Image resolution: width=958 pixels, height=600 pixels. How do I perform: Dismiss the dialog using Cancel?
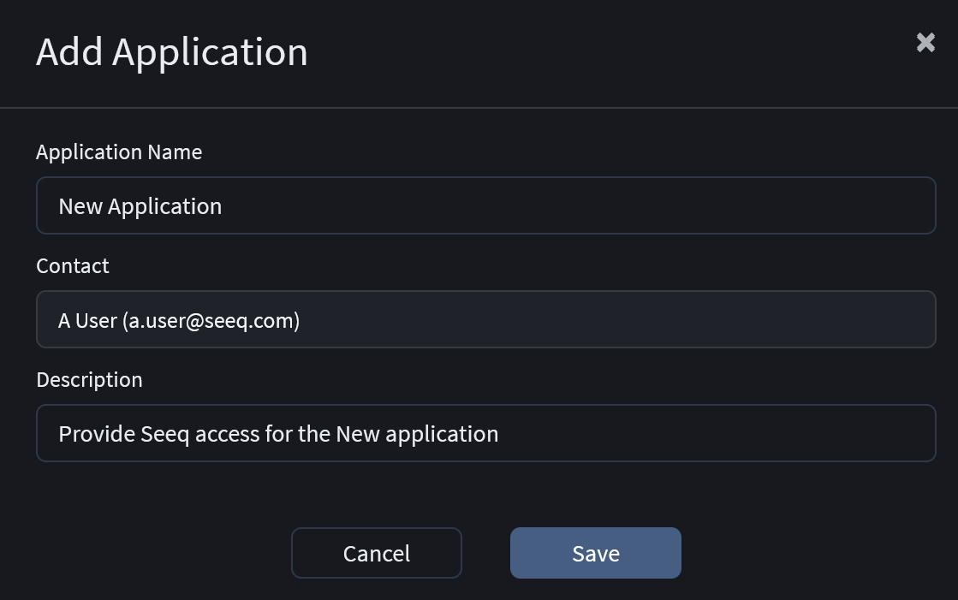coord(376,553)
